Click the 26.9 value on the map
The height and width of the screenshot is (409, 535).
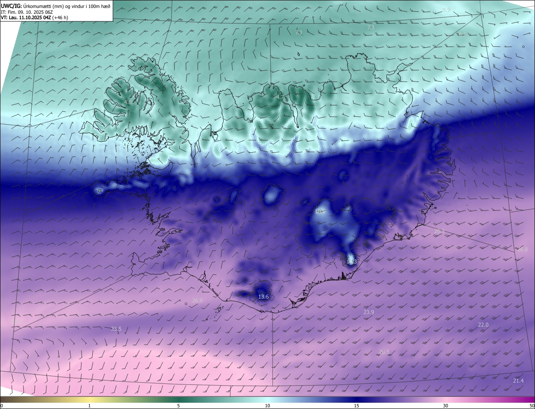pyautogui.click(x=197, y=300)
